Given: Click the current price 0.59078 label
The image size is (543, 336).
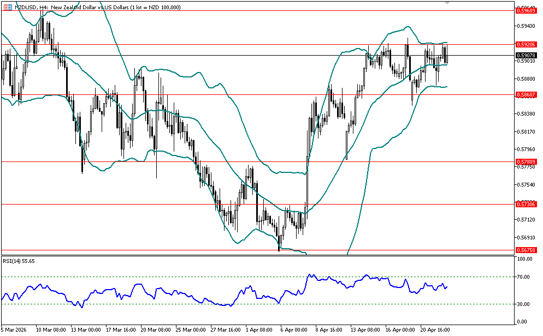Looking at the screenshot, I should [x=526, y=55].
